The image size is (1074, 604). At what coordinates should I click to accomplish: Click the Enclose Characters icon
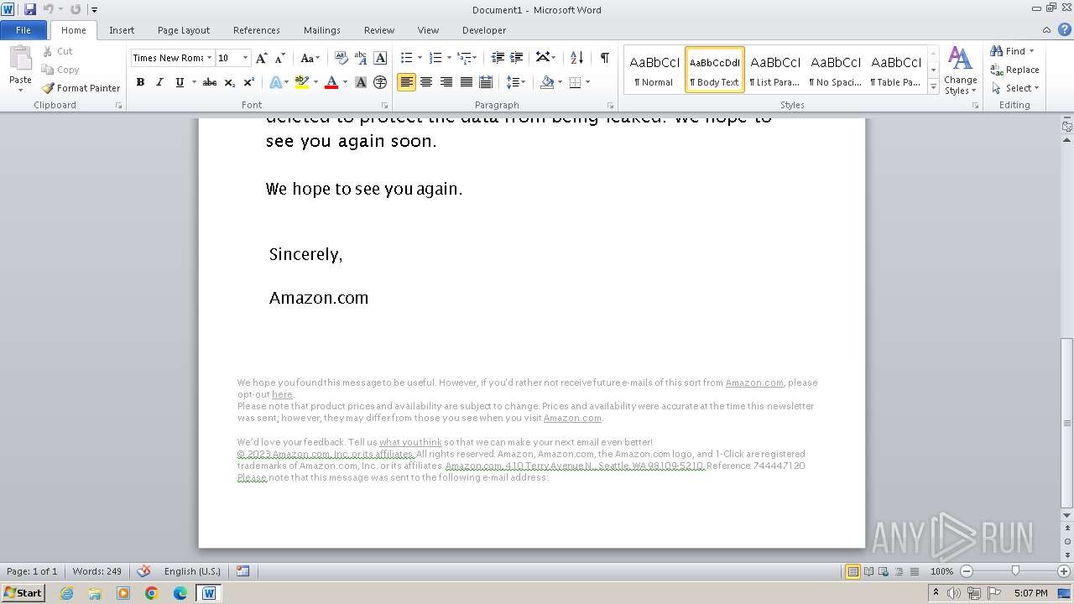tap(380, 82)
